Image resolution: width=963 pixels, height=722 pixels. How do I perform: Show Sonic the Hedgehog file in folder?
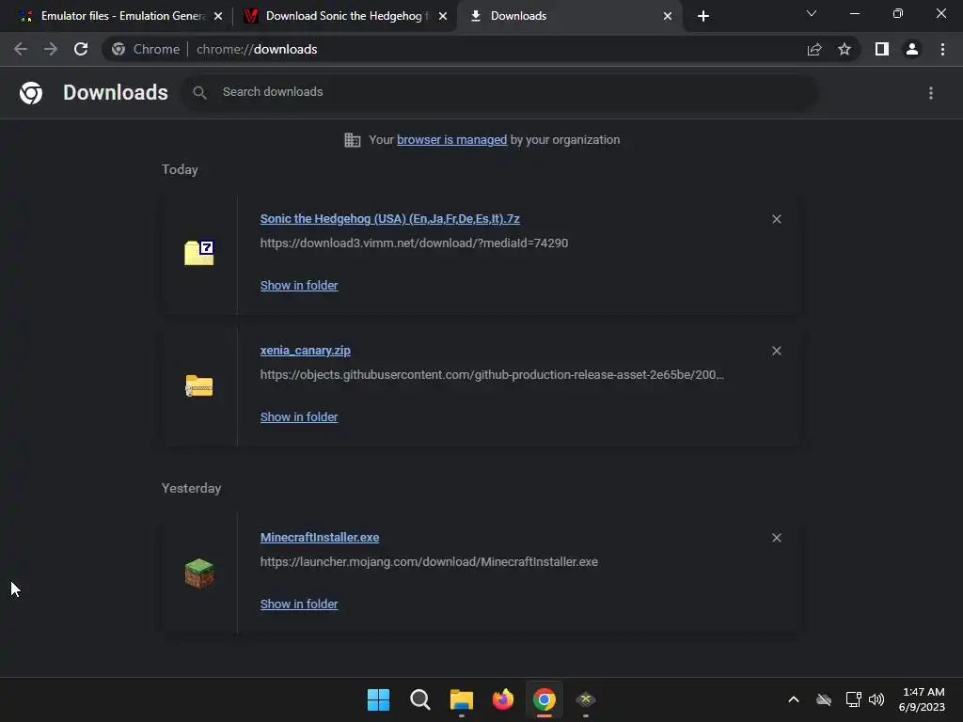pos(299,286)
